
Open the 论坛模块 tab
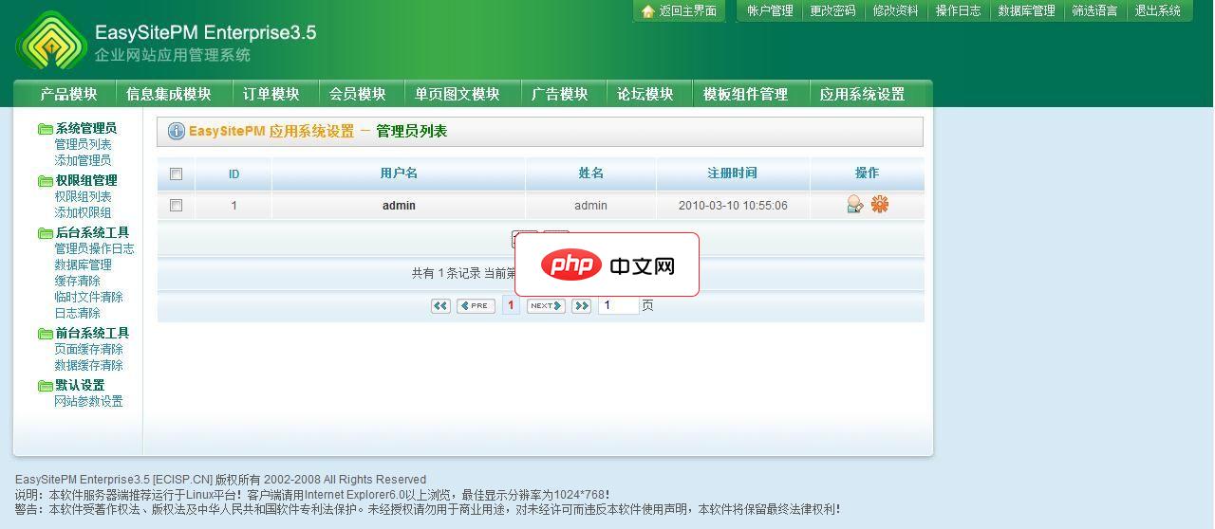(x=645, y=94)
